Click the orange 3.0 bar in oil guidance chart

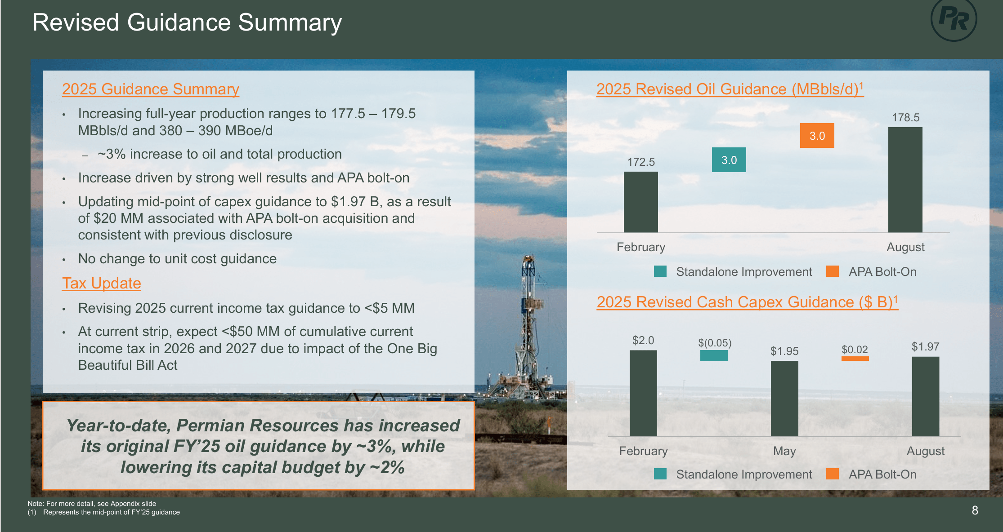click(x=817, y=135)
